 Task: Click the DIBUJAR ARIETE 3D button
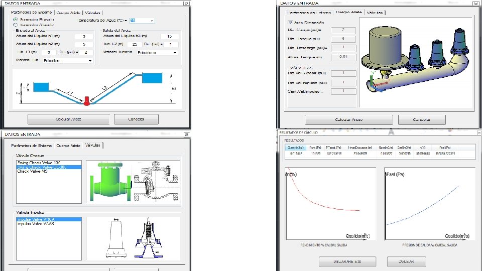347,262
